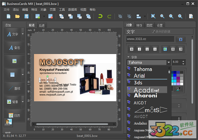Save the project using the floppy disk icon

tap(26, 16)
